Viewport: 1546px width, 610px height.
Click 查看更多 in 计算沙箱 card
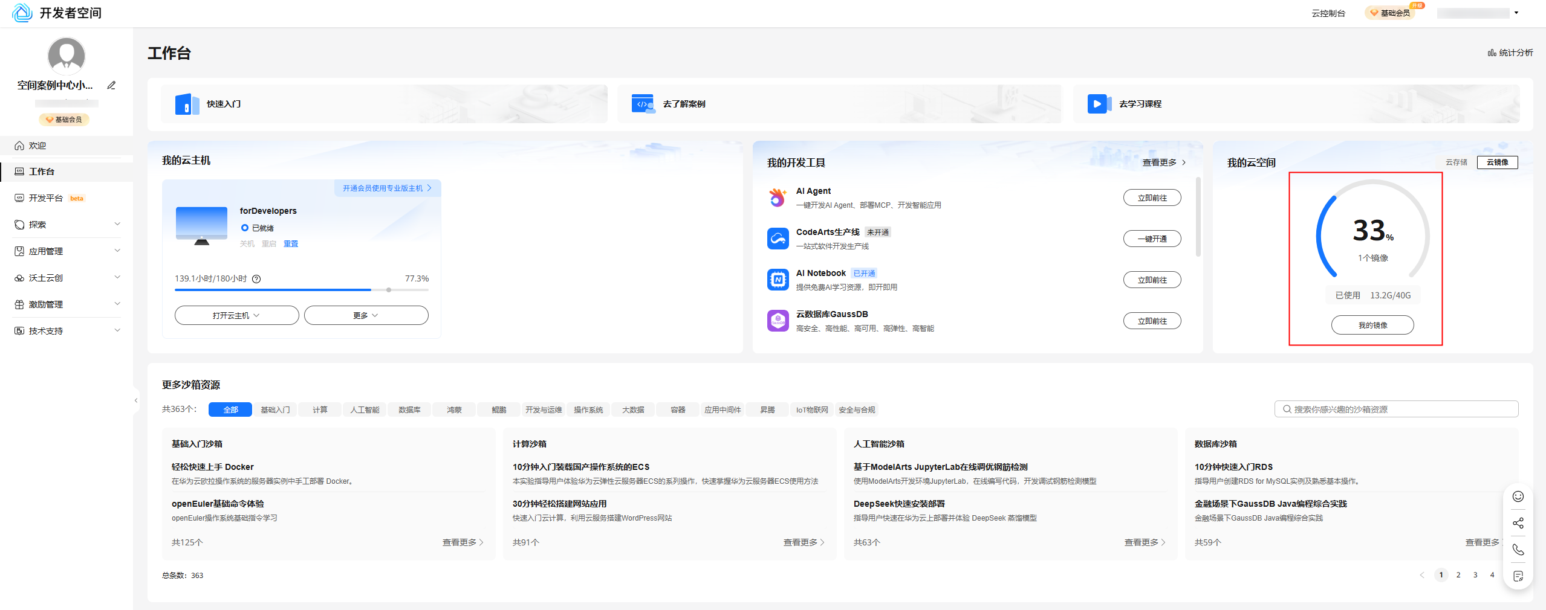pos(804,542)
